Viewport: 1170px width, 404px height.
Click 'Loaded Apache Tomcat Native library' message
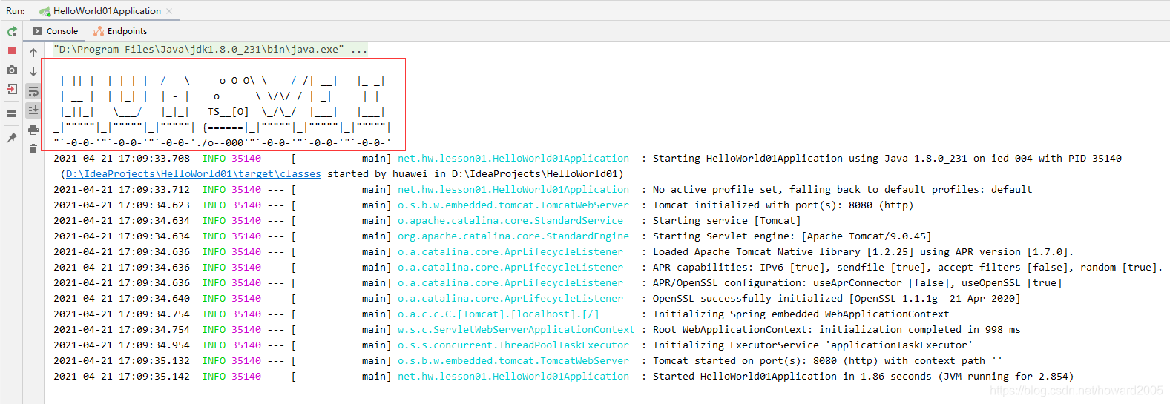[864, 252]
